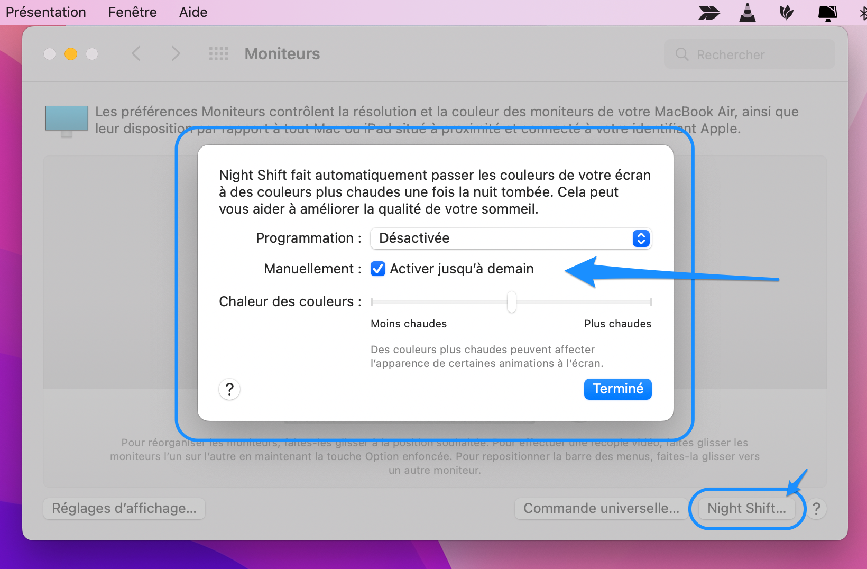Image resolution: width=867 pixels, height=569 pixels.
Task: Click the Moins chaudes label
Action: [409, 324]
